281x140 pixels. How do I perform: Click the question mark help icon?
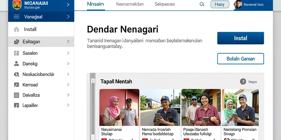[x=243, y=81]
